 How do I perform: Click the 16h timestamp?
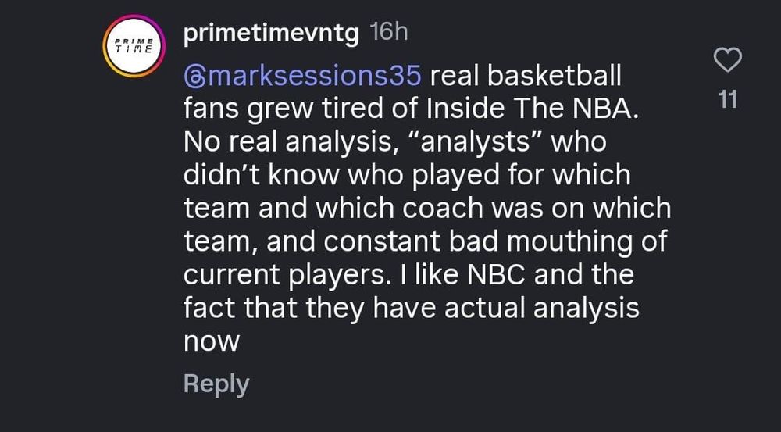click(388, 32)
